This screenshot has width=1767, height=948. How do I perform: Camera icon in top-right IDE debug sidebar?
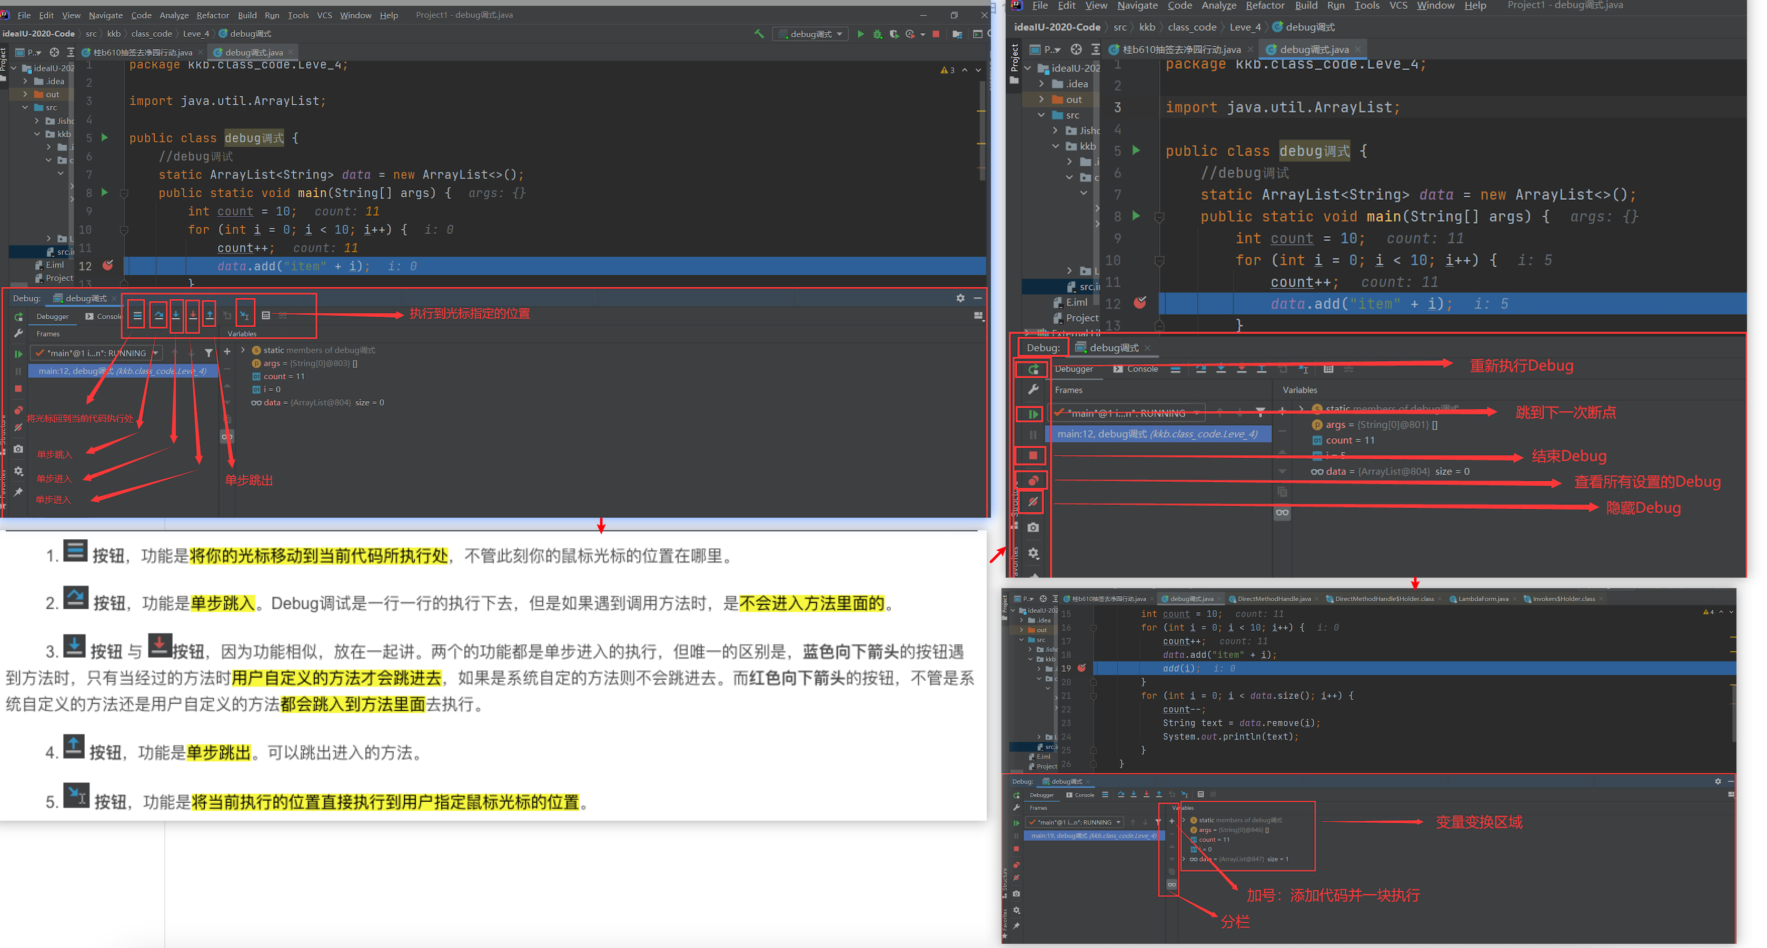[1033, 527]
